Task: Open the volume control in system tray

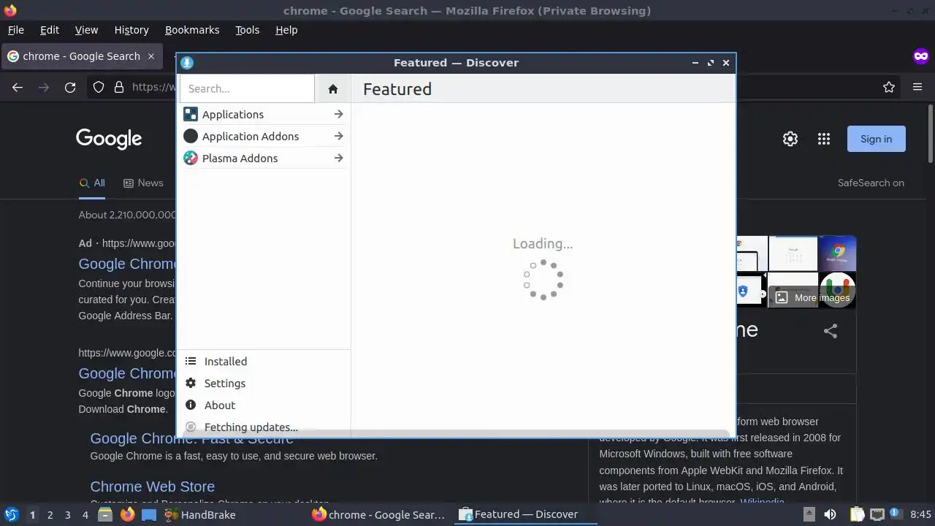Action: [x=830, y=514]
